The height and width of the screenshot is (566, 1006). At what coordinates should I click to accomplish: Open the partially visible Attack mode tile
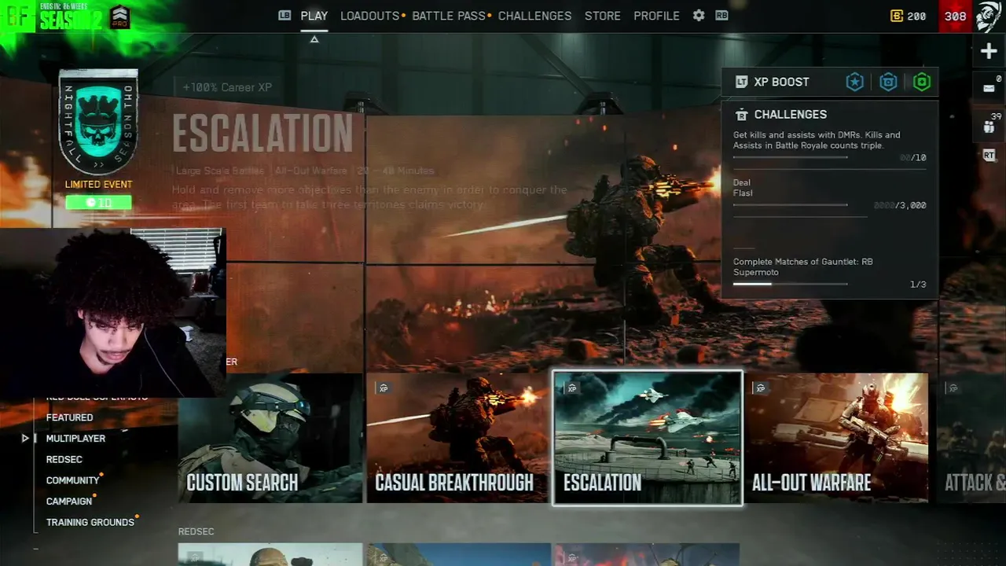(971, 438)
